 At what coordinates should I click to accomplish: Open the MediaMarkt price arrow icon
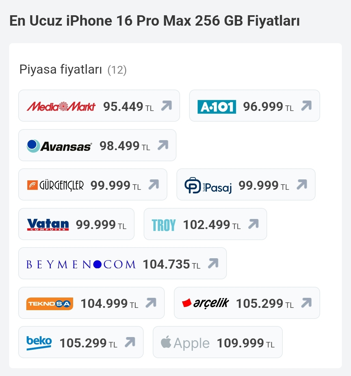(166, 105)
